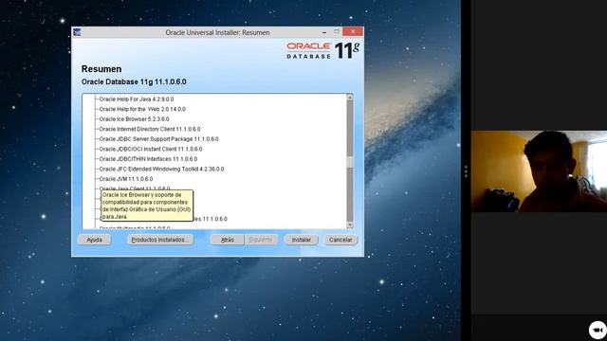This screenshot has width=607, height=341.
Task: Select Oracle JDBC Server Support Package row
Action: (158, 139)
